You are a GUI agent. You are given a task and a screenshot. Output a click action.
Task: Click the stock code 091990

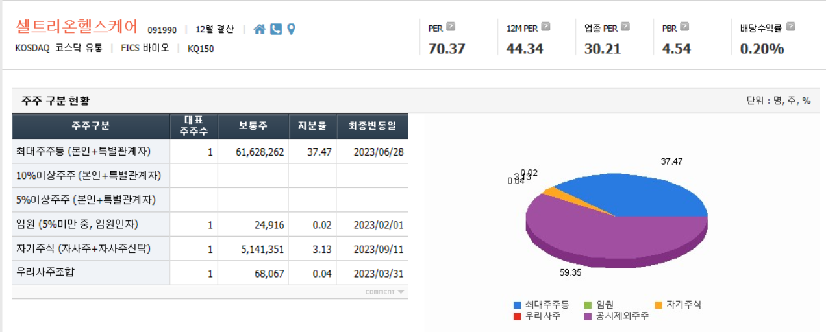162,30
